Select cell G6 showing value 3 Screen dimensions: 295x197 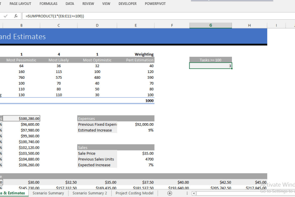211,66
